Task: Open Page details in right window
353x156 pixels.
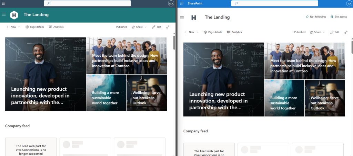Action: click(213, 32)
